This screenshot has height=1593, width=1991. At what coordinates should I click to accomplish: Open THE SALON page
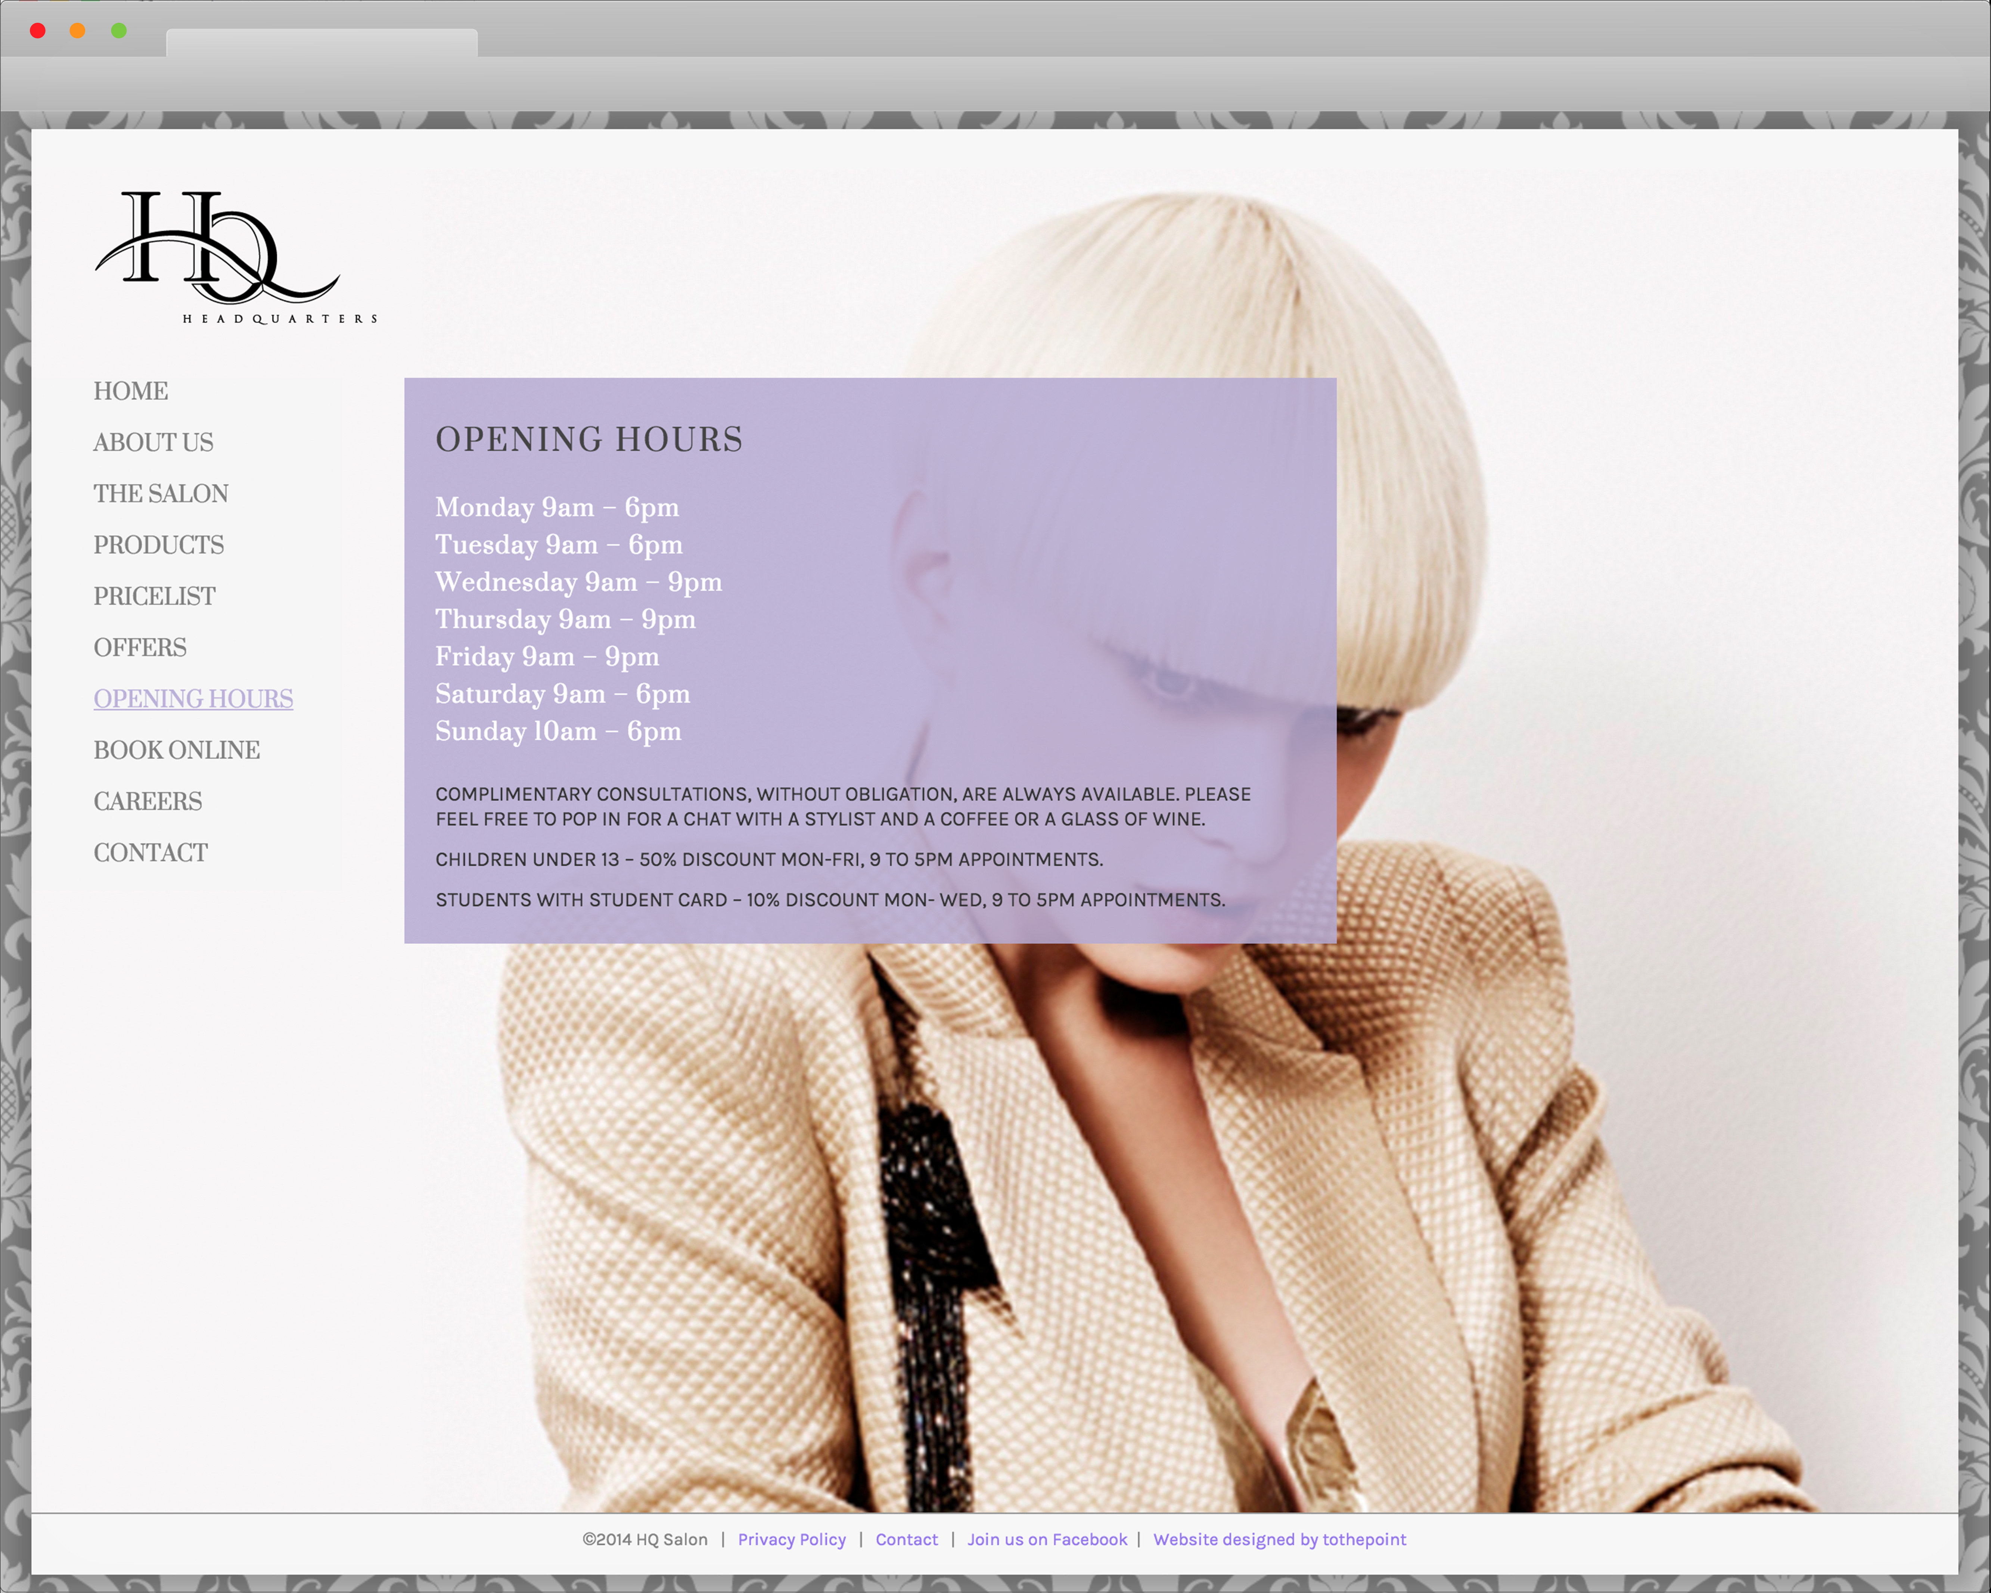[x=161, y=494]
